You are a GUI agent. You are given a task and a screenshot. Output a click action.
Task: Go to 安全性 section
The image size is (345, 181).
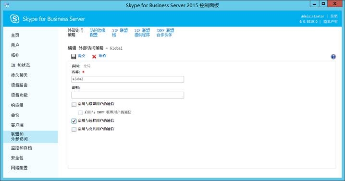pos(17,158)
